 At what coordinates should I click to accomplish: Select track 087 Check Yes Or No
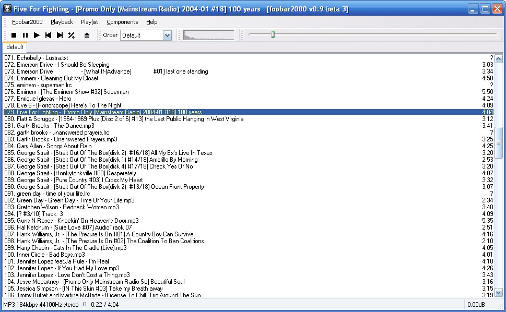(x=248, y=166)
